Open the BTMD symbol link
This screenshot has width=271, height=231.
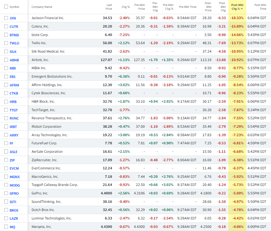coord(14,35)
